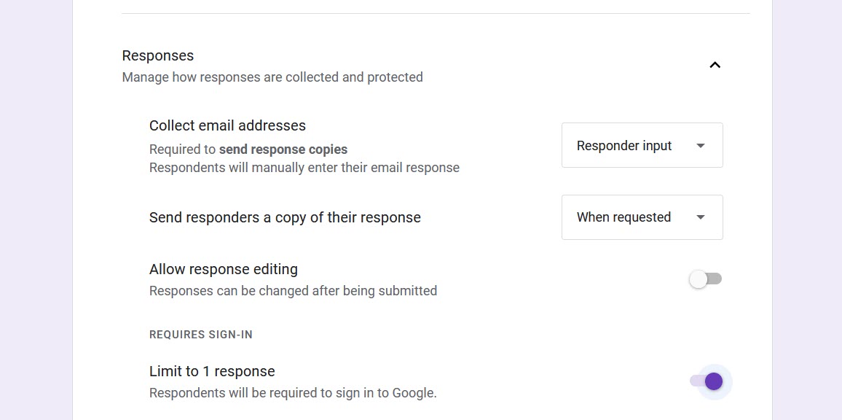This screenshot has height=420, width=842.
Task: Click the "REQUIRES SIGN-IN" section label
Action: (200, 334)
